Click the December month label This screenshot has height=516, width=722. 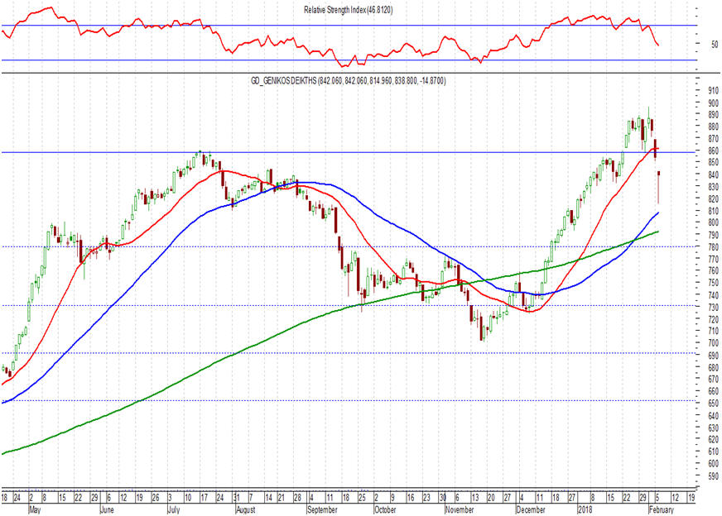(x=531, y=510)
